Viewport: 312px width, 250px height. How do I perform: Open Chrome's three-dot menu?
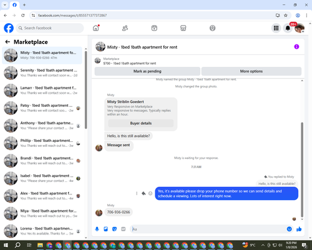[x=306, y=16]
